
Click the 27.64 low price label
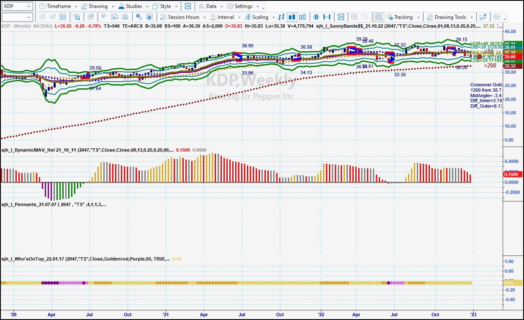click(95, 88)
